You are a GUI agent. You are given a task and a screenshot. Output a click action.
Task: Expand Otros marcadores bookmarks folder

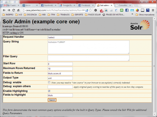145,15
